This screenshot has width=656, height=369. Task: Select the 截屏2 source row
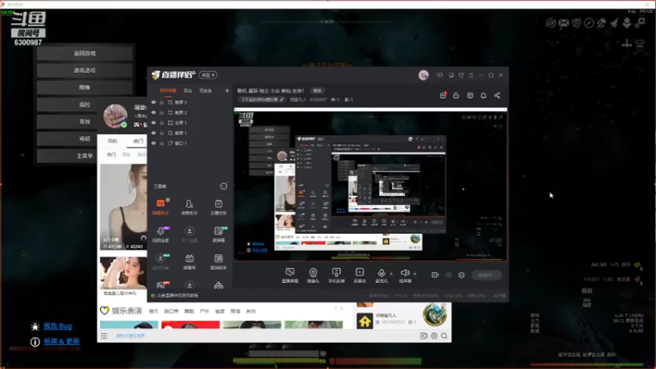(x=190, y=112)
